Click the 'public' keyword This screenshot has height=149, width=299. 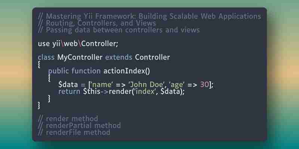point(58,71)
